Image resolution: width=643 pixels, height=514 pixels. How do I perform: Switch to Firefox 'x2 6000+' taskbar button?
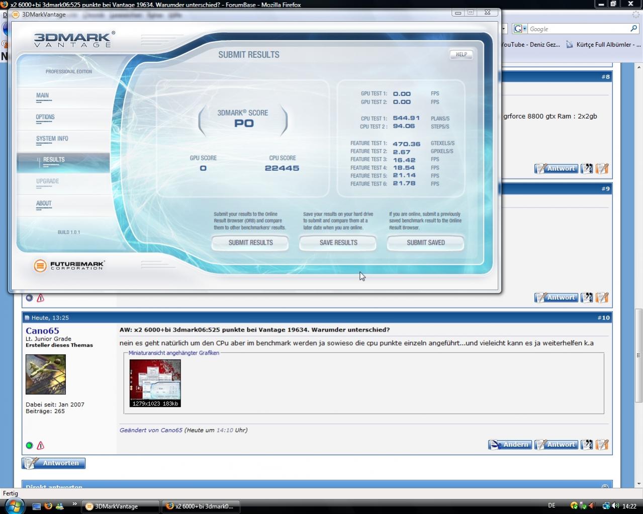[201, 506]
